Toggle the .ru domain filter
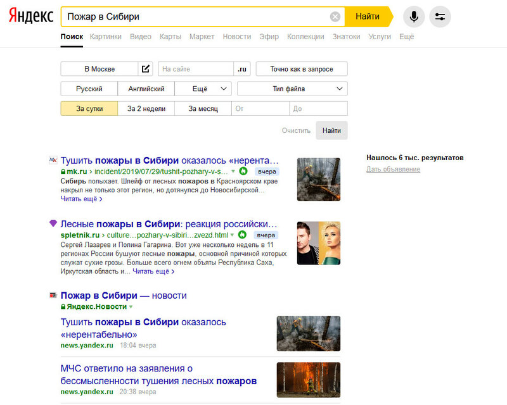This screenshot has height=405, width=507. click(242, 69)
